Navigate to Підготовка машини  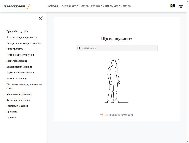point(17,61)
